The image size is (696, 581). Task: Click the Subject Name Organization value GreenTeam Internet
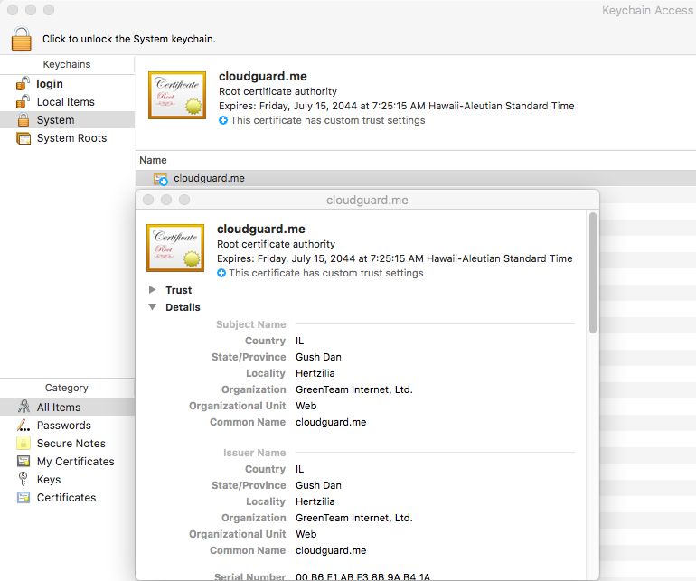pyautogui.click(x=354, y=389)
